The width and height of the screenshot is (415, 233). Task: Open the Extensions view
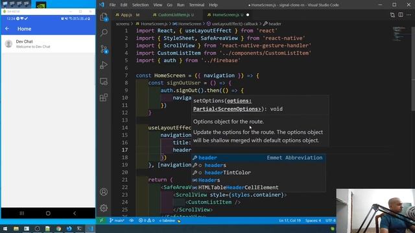coord(104,98)
